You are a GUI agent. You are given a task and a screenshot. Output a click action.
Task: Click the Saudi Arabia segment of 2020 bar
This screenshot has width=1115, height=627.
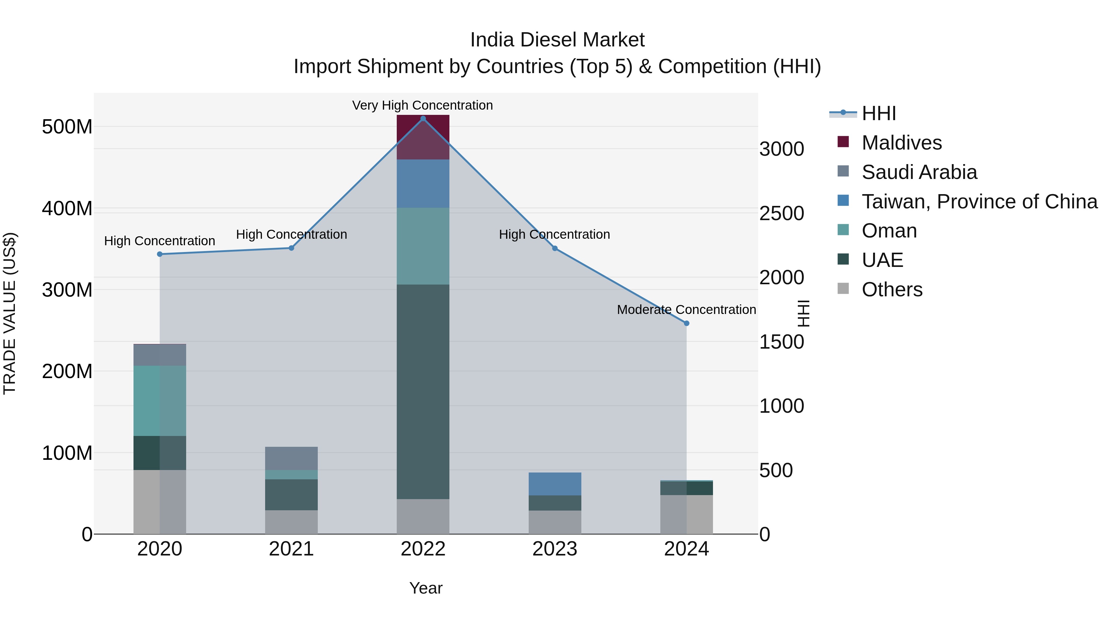pos(160,355)
